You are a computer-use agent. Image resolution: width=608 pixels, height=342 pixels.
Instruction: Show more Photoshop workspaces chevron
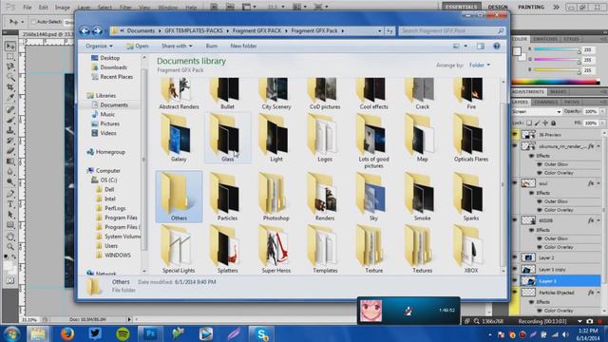[556, 7]
